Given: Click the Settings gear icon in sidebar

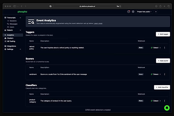Looking at the screenshot, I should click(5, 49).
